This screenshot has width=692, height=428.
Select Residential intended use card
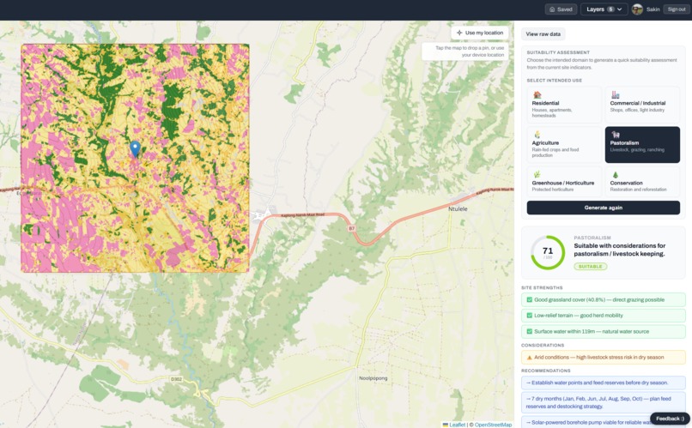point(563,105)
